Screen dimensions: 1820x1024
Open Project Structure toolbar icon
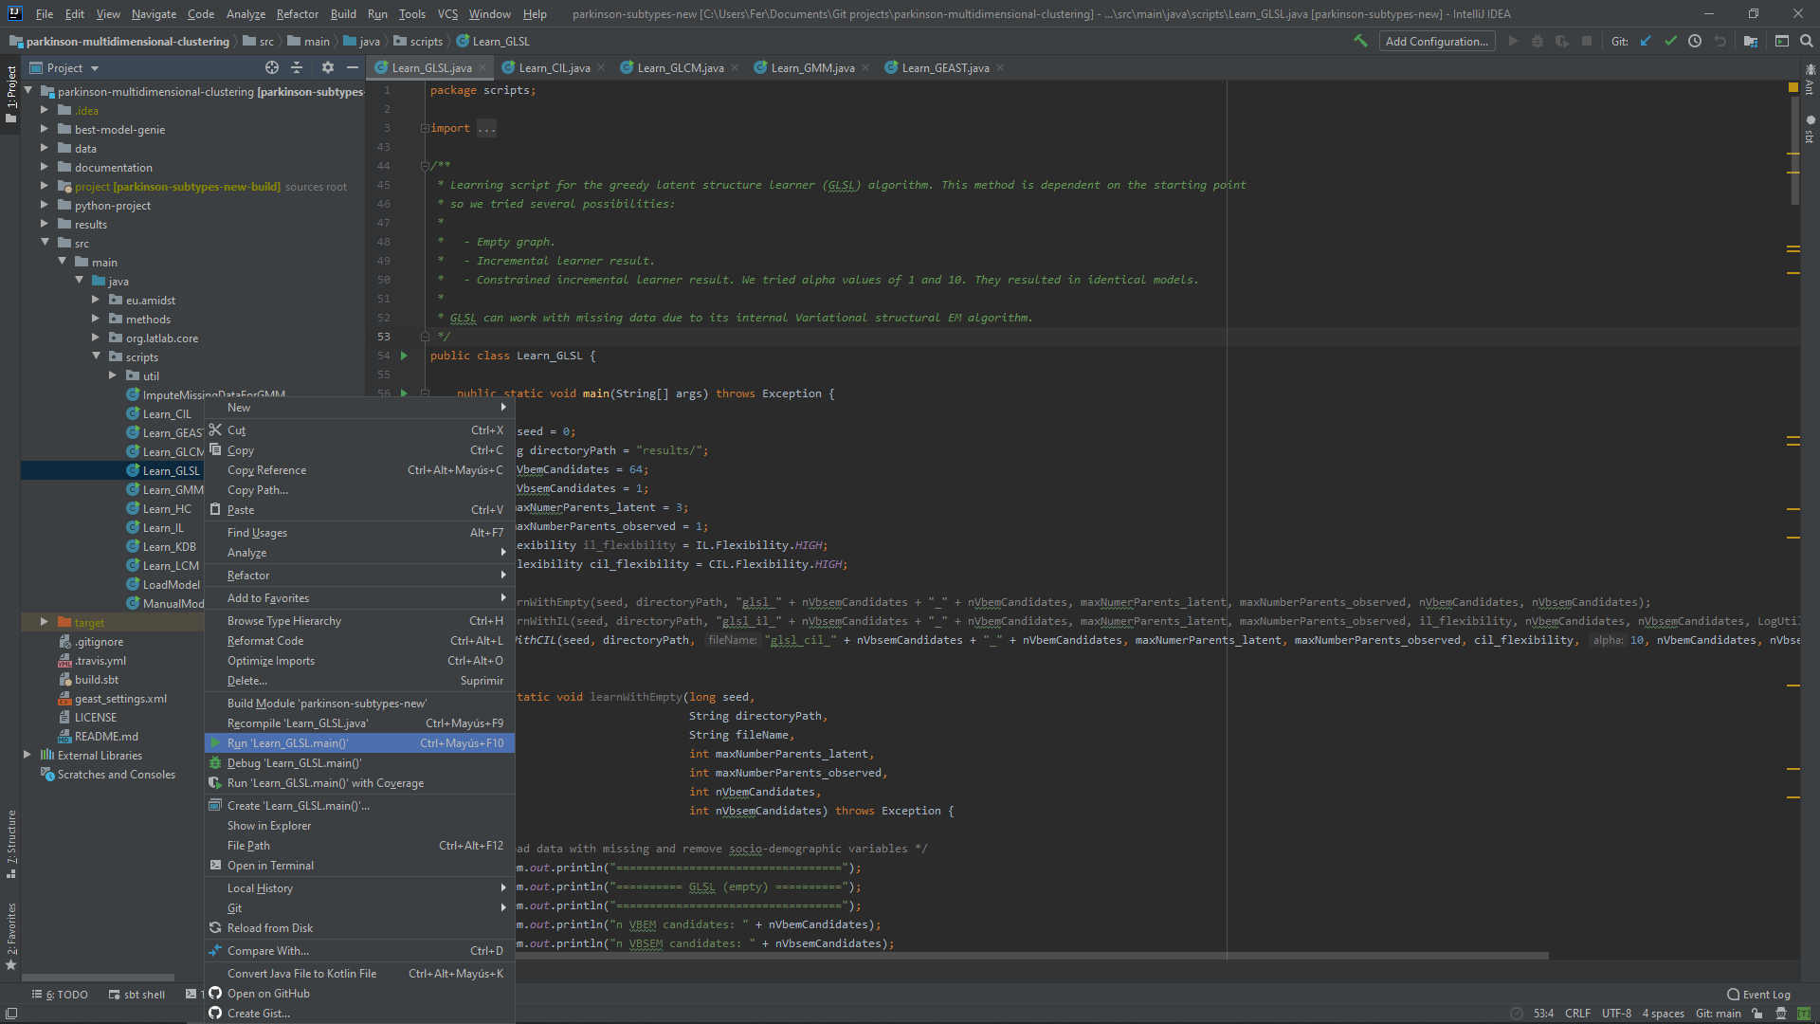tap(1750, 41)
